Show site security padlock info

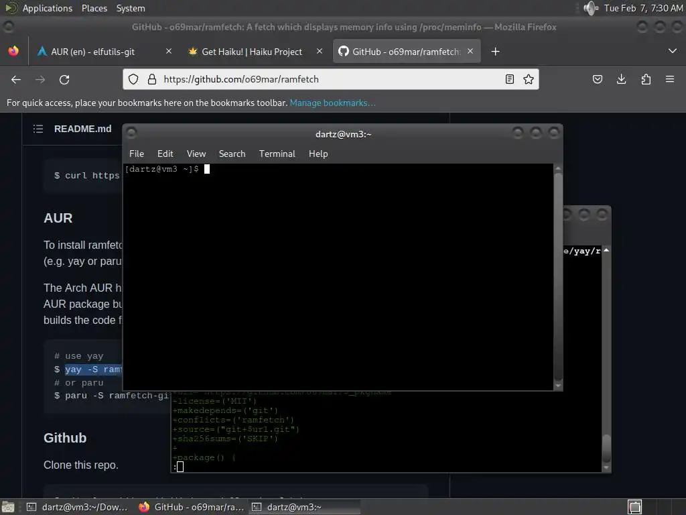(x=152, y=79)
